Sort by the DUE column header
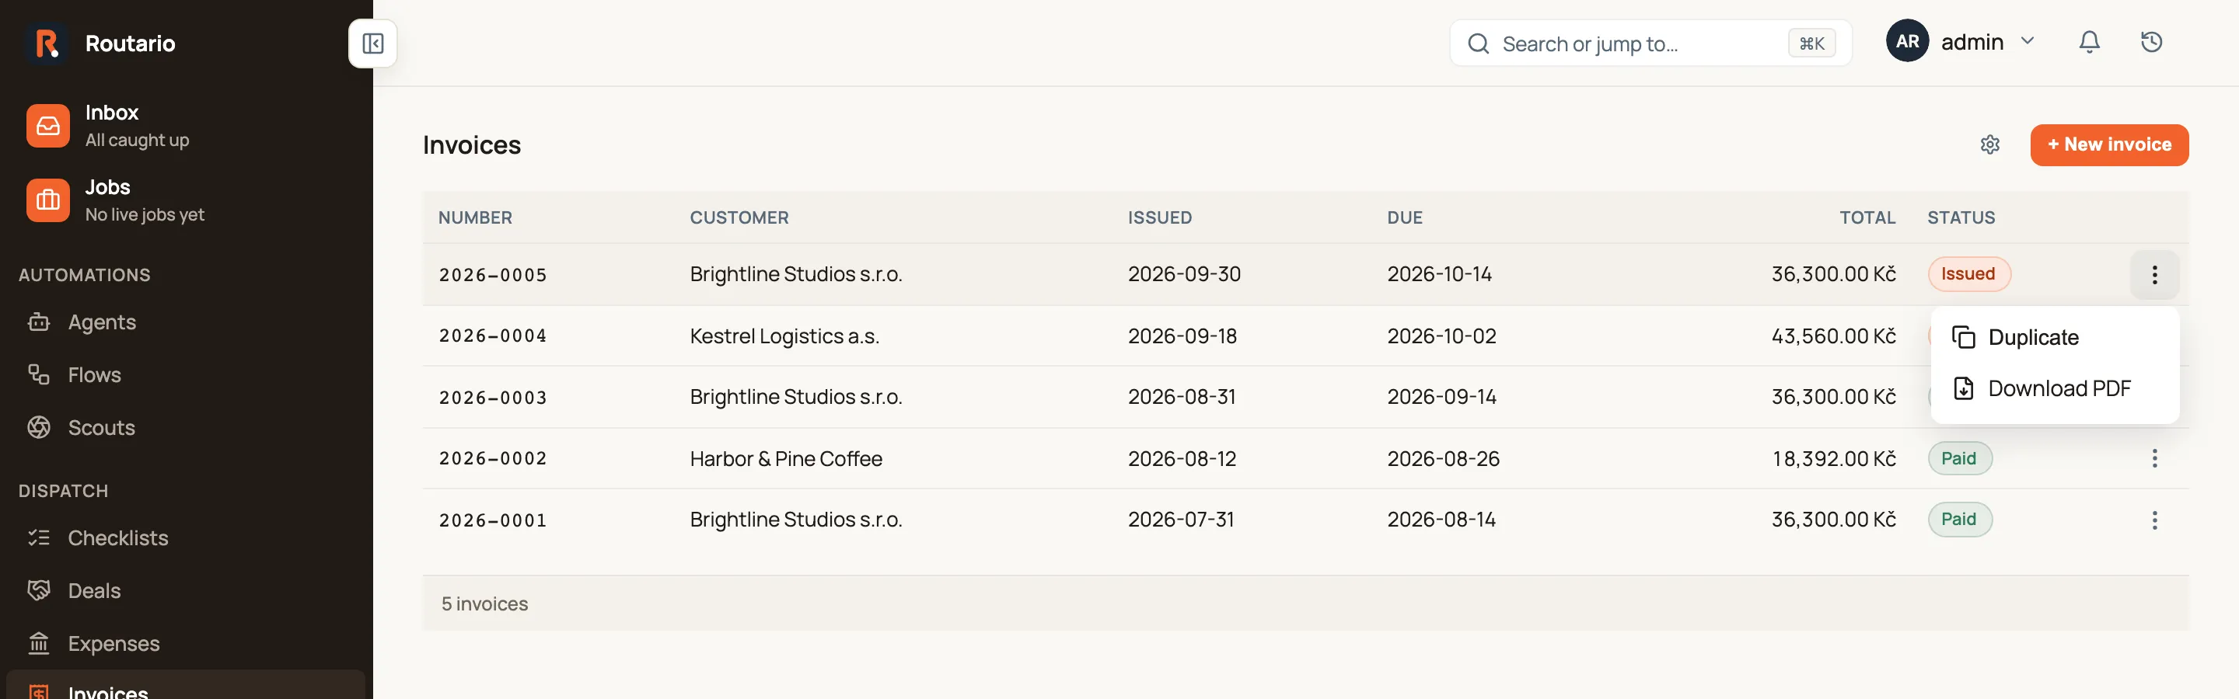Viewport: 2239px width, 699px height. point(1405,217)
